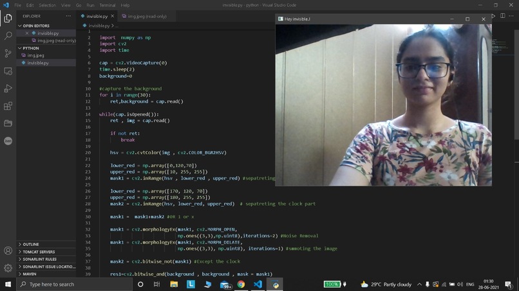Open the Search view in activity bar

click(8, 35)
